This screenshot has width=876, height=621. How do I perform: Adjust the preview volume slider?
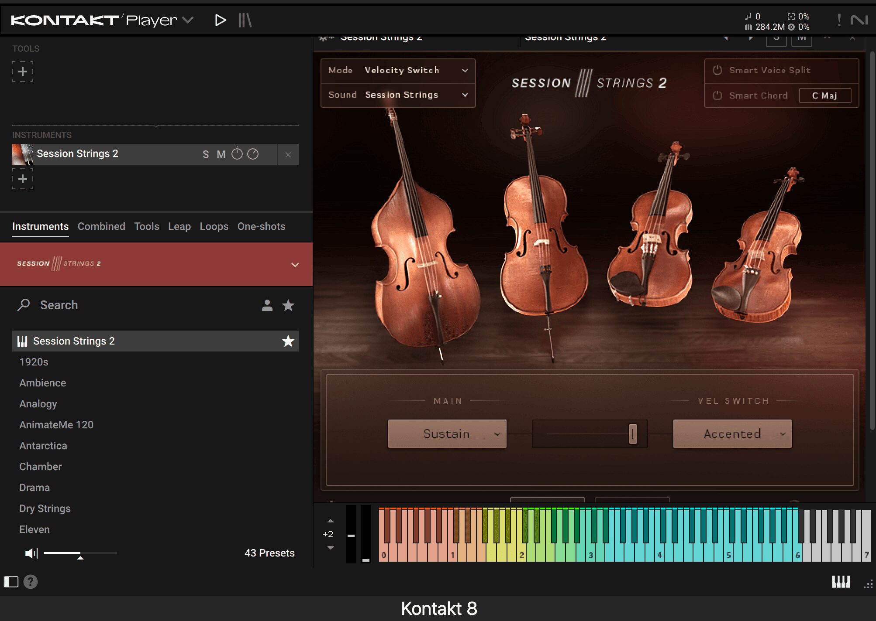coord(80,553)
